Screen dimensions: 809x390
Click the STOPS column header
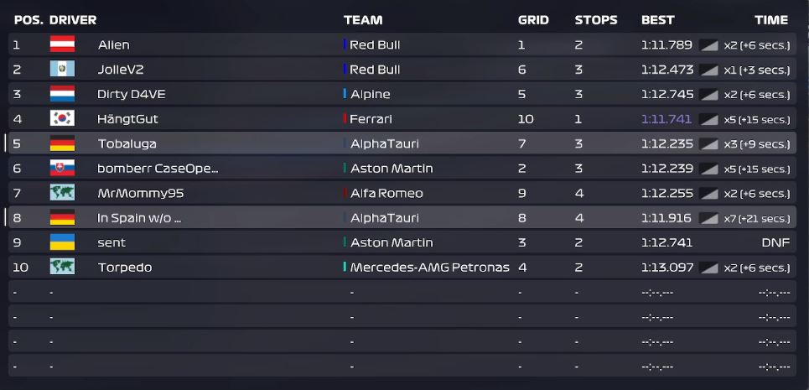coord(596,20)
